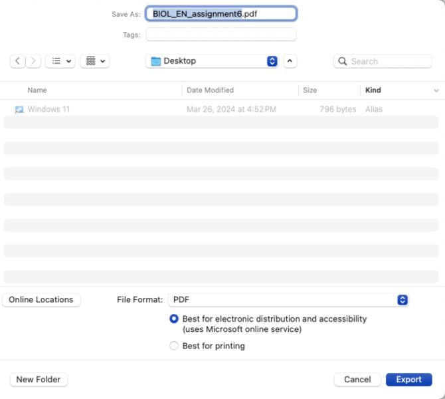Open the group-by grid options menu

[95, 61]
